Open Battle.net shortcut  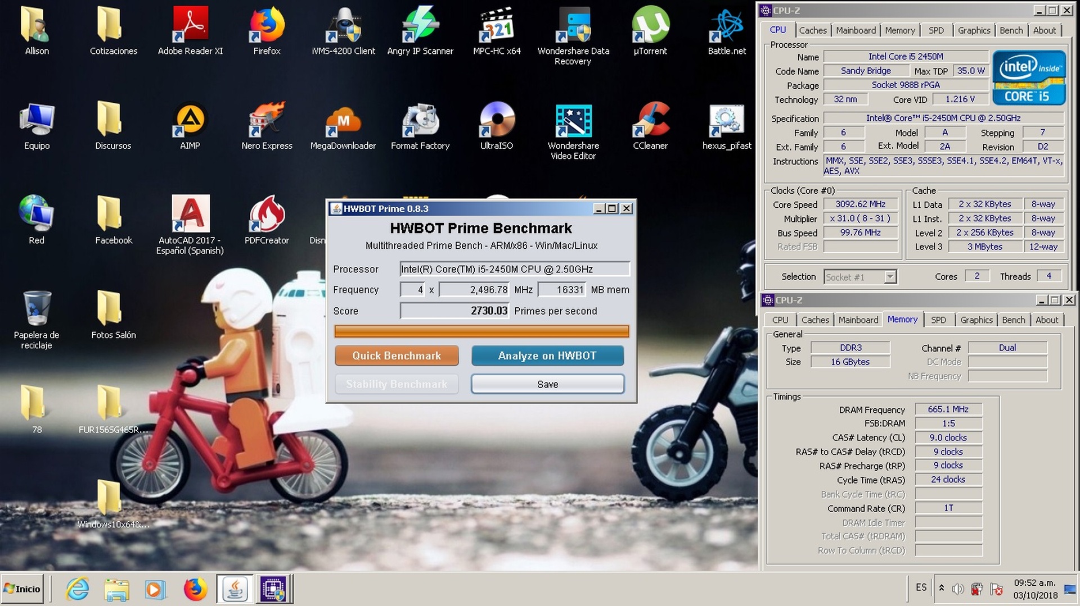click(727, 31)
